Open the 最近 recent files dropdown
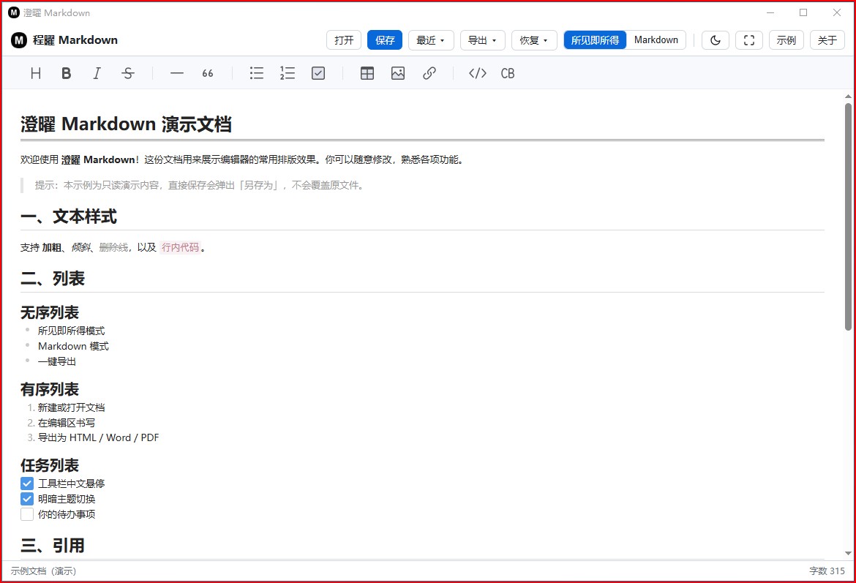 coord(431,40)
